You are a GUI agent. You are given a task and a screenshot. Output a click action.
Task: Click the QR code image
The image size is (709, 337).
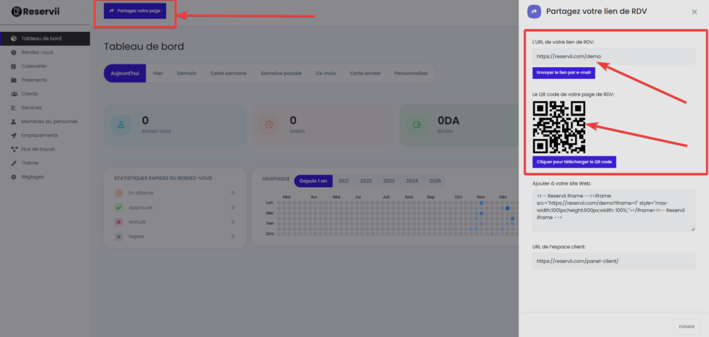(x=559, y=127)
